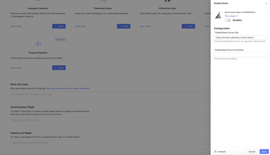Click the trash icon next to Uninstall
Image resolution: width=270 pixels, height=155 pixels.
[215, 152]
